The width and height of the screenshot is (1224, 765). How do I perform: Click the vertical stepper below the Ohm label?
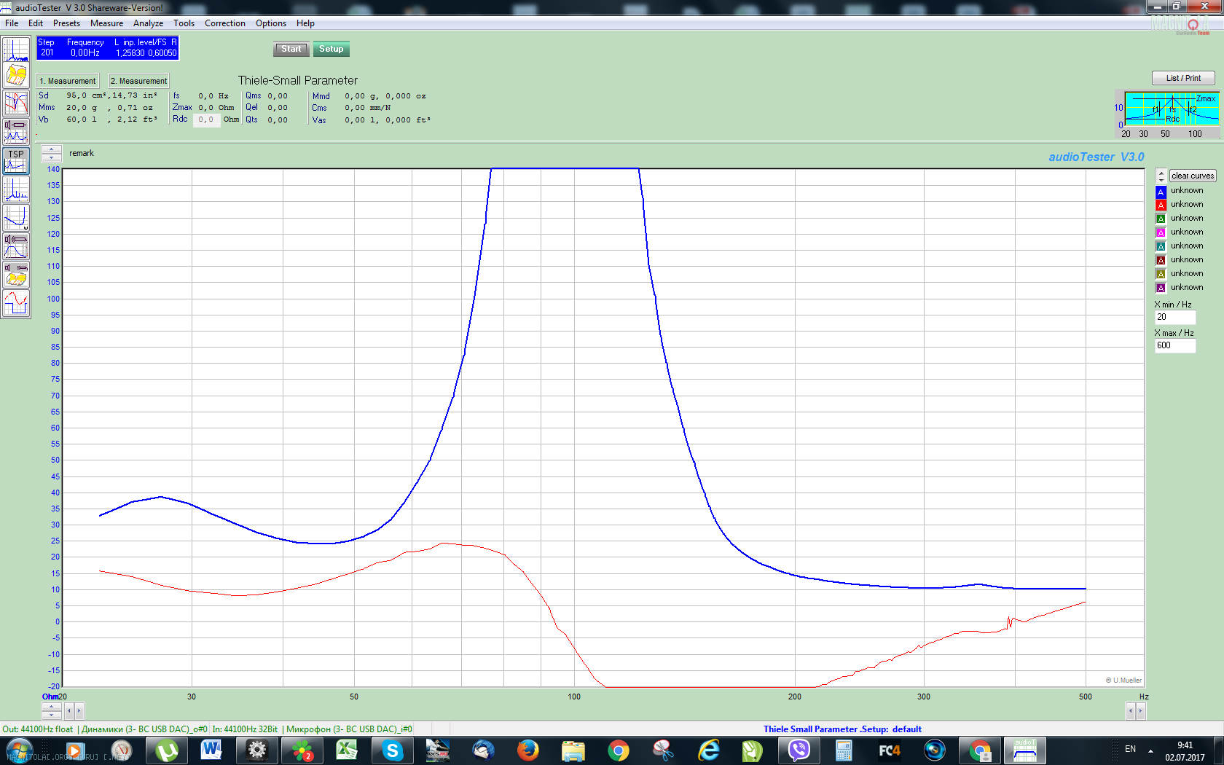51,710
